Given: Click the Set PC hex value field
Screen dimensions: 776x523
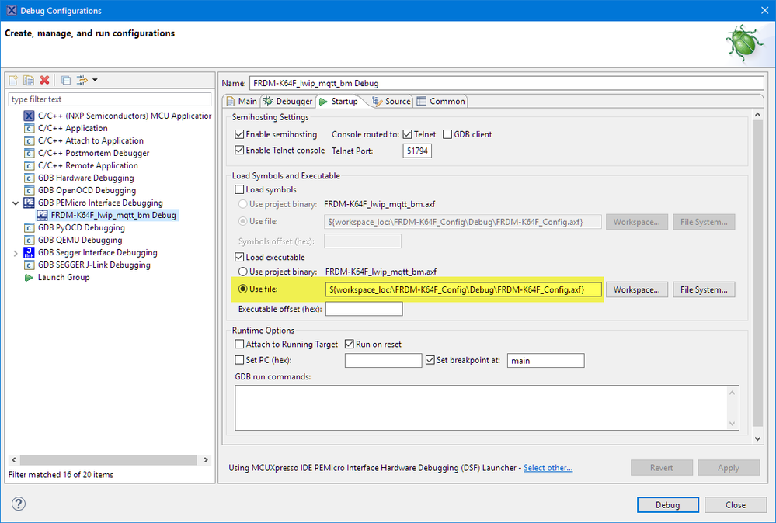Looking at the screenshot, I should (383, 360).
